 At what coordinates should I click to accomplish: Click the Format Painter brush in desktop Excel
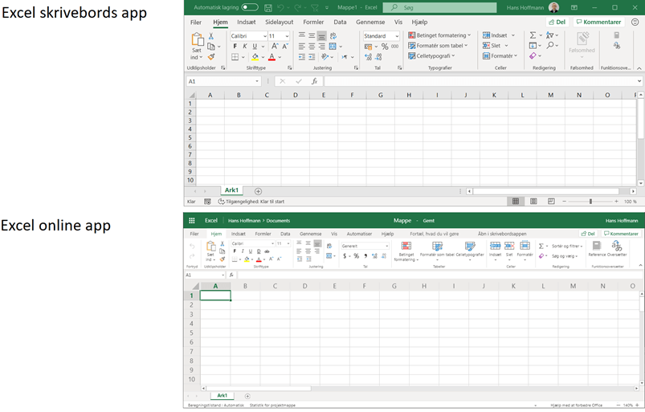tap(211, 57)
